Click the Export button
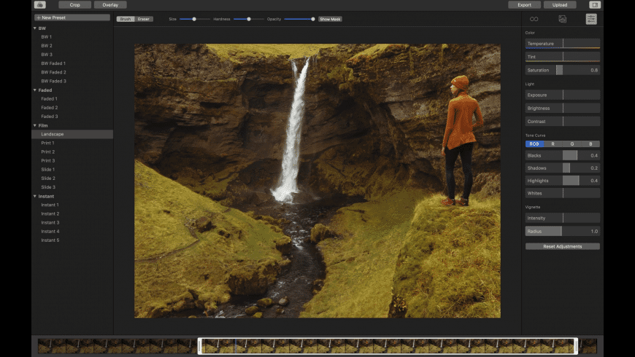This screenshot has height=357, width=635. [x=524, y=4]
